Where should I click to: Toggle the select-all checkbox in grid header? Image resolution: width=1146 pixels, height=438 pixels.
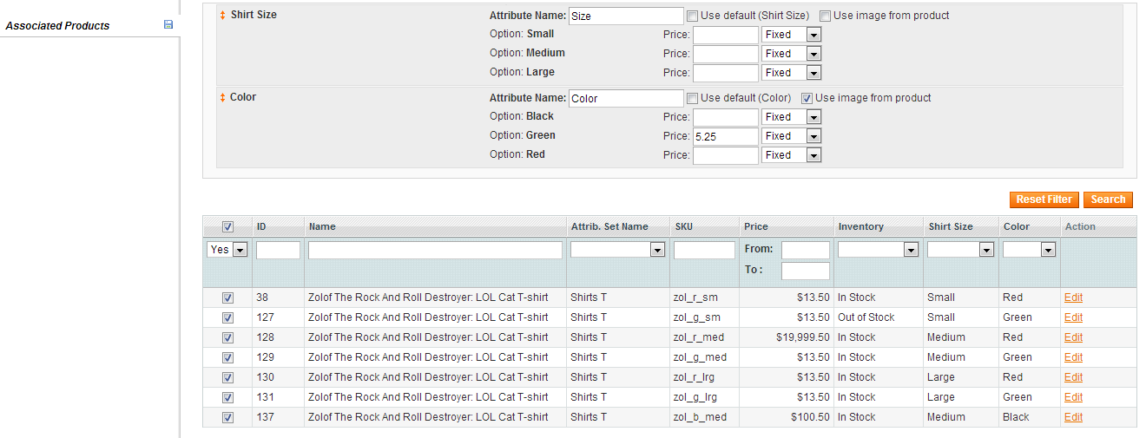tap(227, 227)
